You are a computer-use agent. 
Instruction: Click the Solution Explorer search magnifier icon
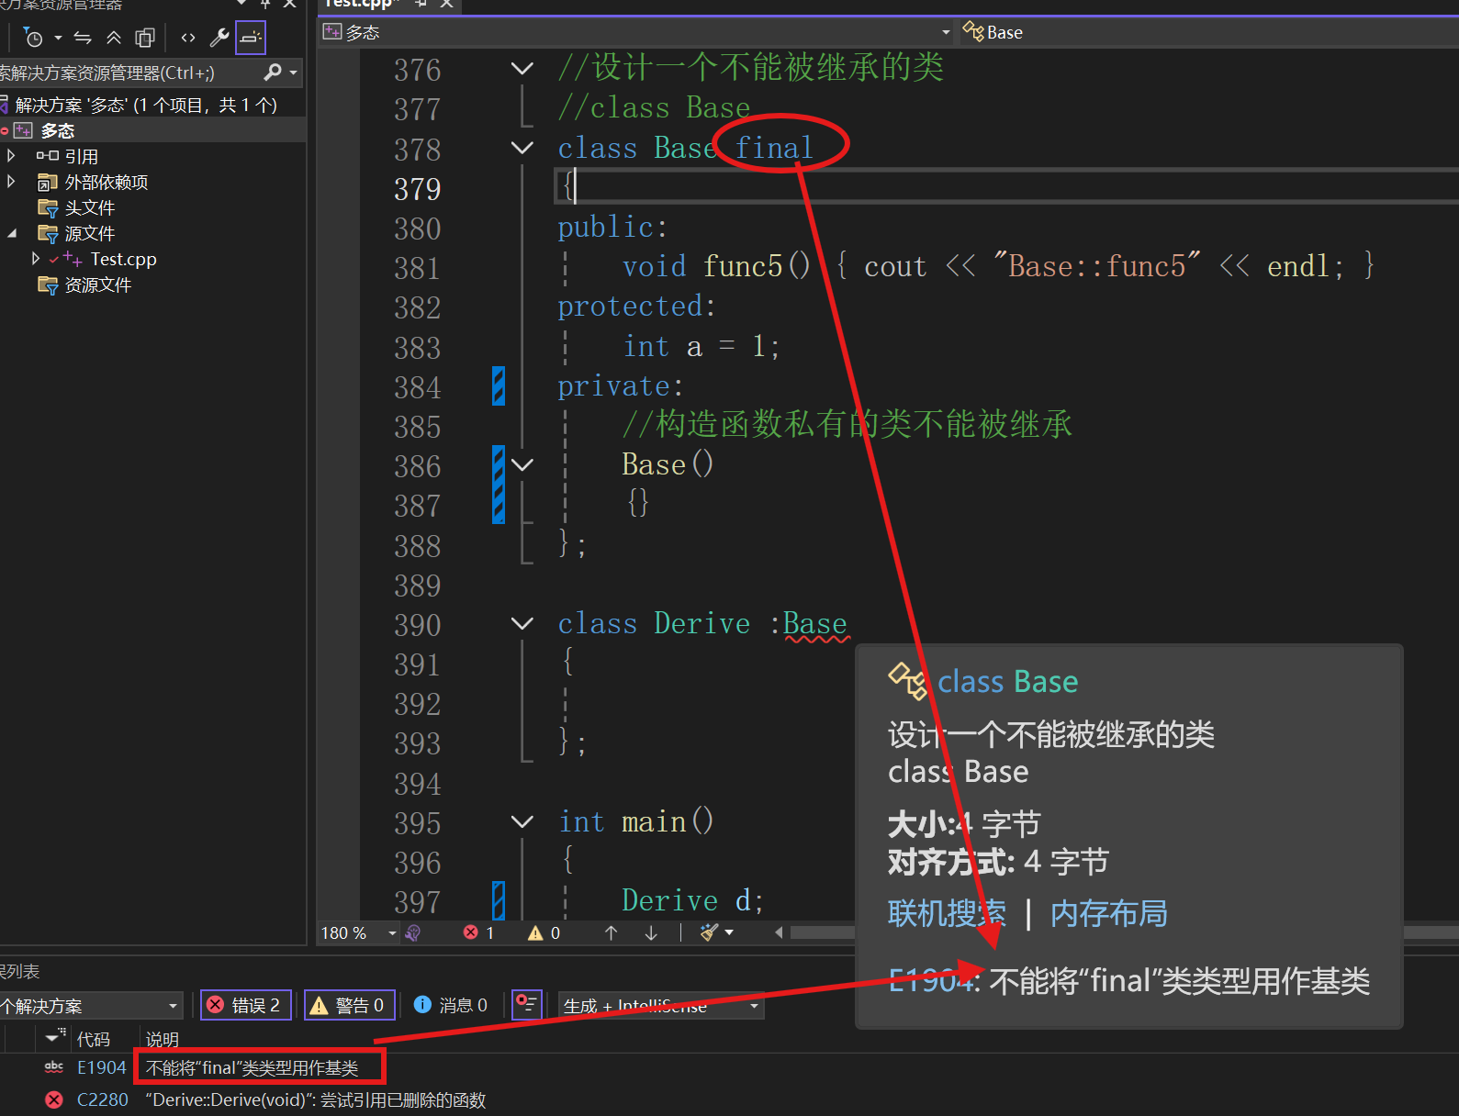[273, 72]
